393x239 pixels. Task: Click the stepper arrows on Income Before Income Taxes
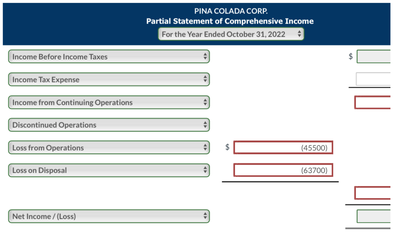click(x=205, y=57)
